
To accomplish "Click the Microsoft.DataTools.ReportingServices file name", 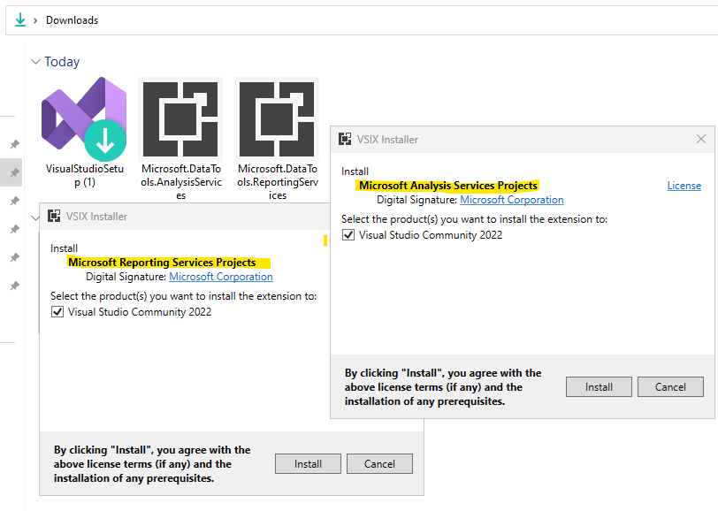I will (x=278, y=182).
